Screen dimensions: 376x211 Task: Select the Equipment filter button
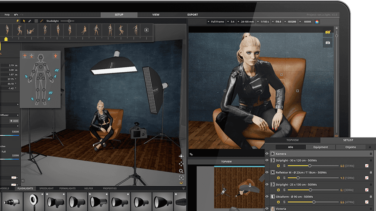(320, 147)
